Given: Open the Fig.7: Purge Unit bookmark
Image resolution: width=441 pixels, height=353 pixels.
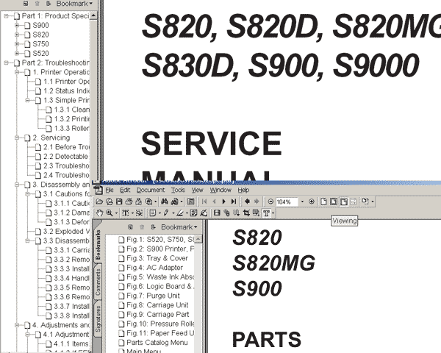Looking at the screenshot, I should (x=149, y=296).
